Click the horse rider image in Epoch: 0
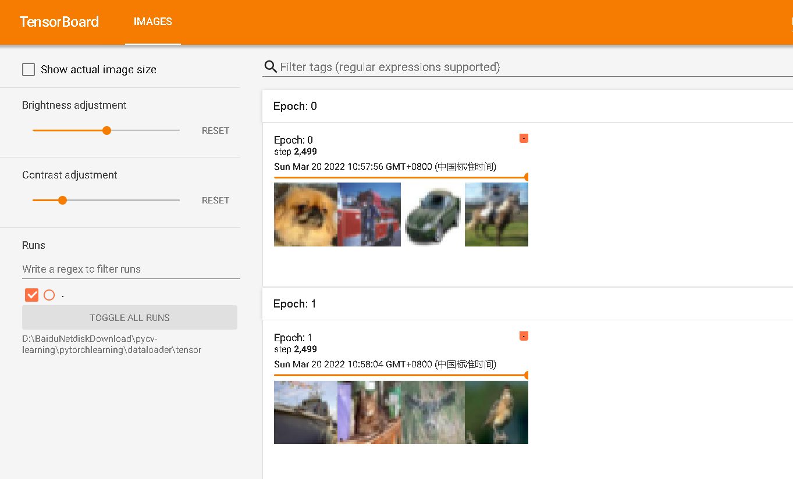The width and height of the screenshot is (793, 479). click(x=496, y=215)
